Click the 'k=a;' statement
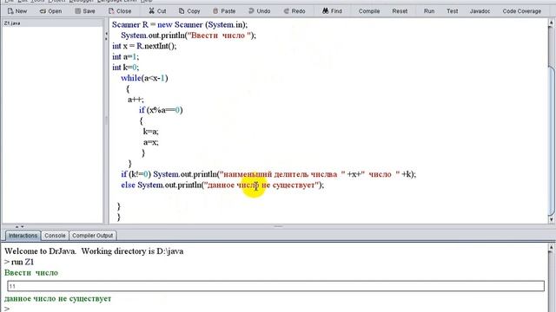This screenshot has height=312, width=556. [150, 132]
